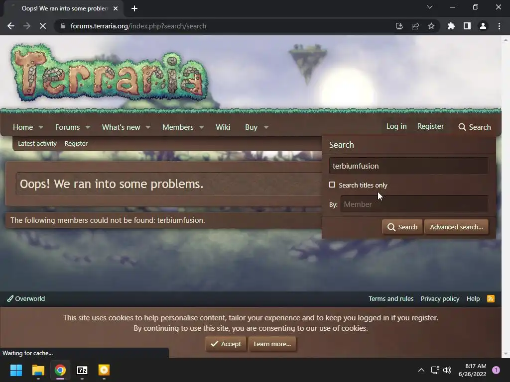Click the search keywords field with 'terbiumfusion'

coord(408,166)
